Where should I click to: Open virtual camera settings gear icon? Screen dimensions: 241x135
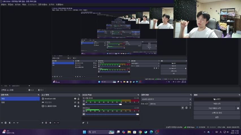coord(238,108)
